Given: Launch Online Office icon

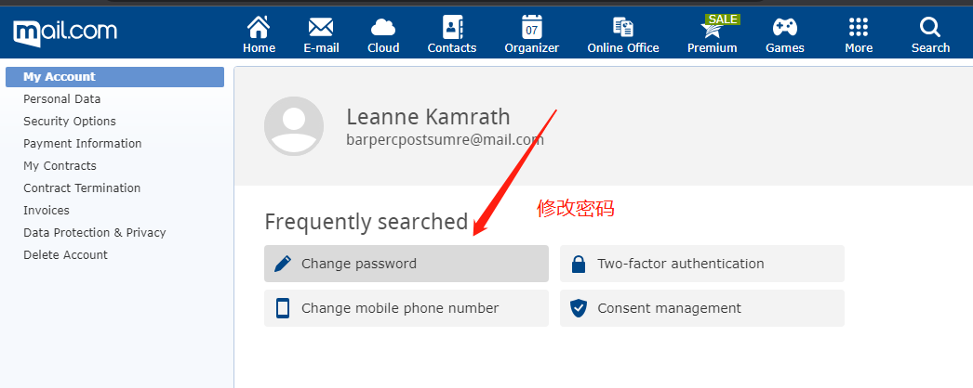Looking at the screenshot, I should (x=623, y=28).
